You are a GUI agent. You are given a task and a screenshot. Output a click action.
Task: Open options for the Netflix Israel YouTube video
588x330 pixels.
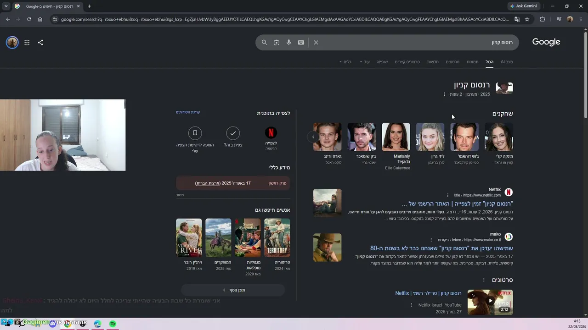tap(411, 305)
